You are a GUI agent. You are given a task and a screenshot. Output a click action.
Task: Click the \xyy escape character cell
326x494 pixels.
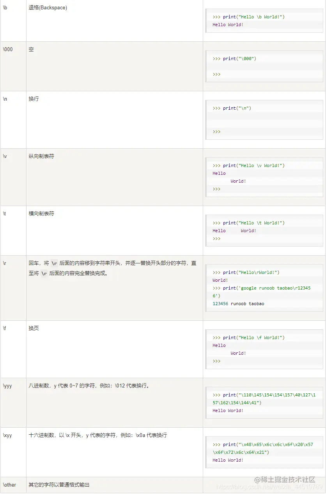pyautogui.click(x=13, y=452)
